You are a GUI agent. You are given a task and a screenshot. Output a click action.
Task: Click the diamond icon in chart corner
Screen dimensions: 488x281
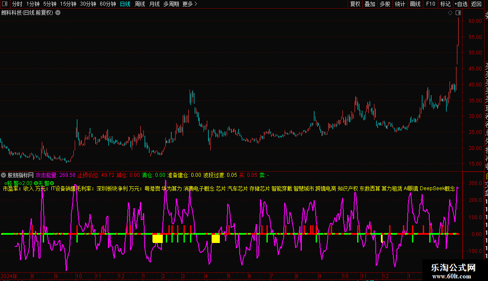coord(450,13)
